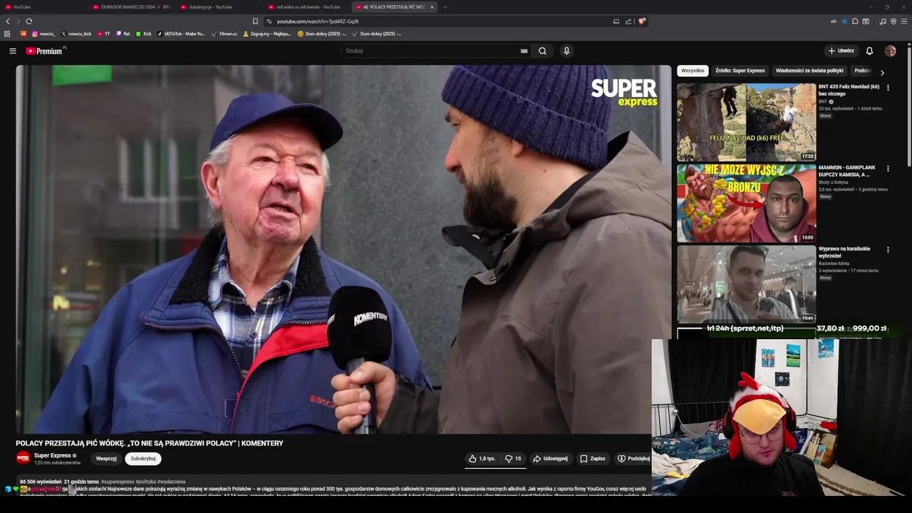
Task: Open the account avatar menu
Action: tap(890, 51)
